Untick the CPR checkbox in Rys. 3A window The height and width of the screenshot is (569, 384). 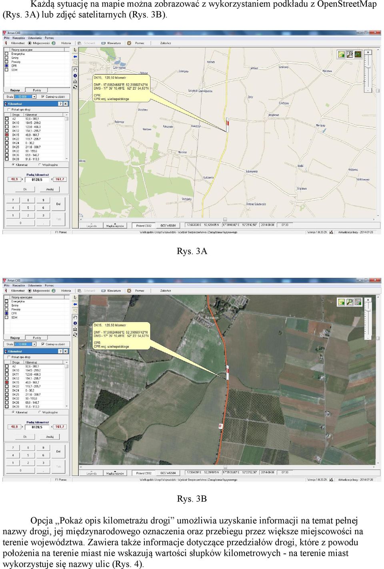pos(6,66)
